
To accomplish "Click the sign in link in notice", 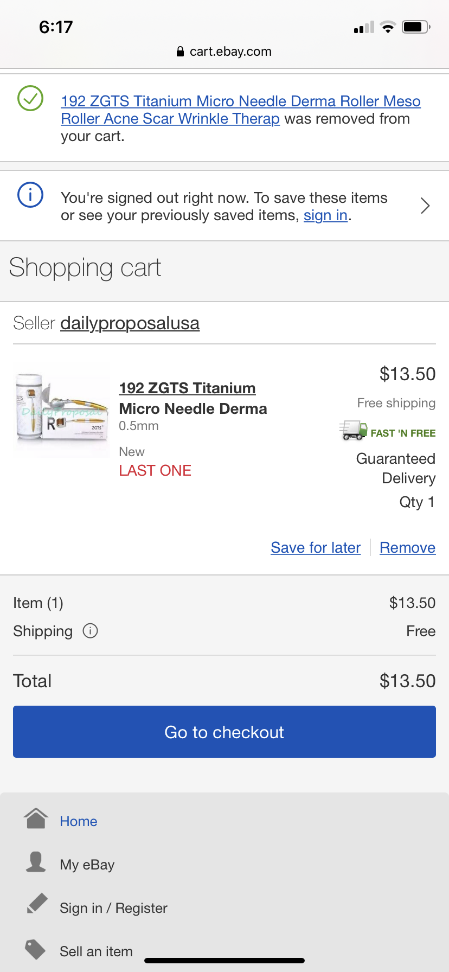I will point(325,215).
